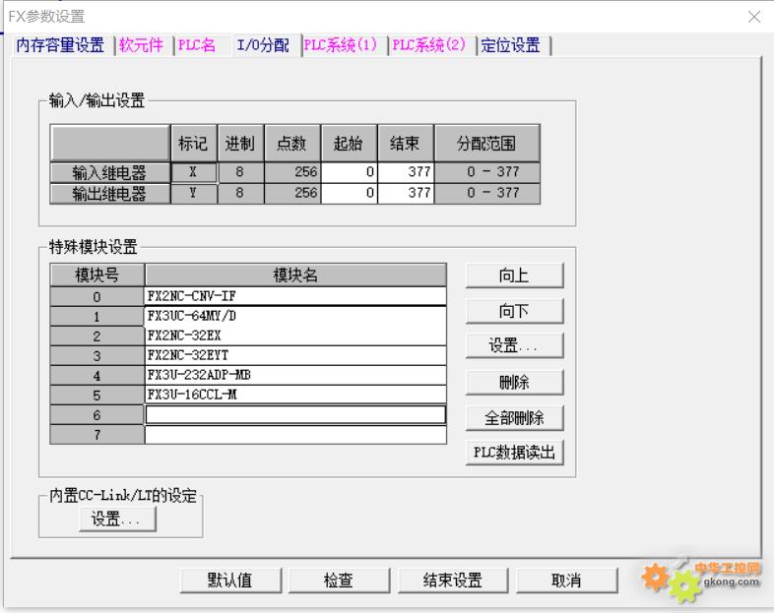
Task: Close the FX参数设置 dialog
Action: [753, 17]
